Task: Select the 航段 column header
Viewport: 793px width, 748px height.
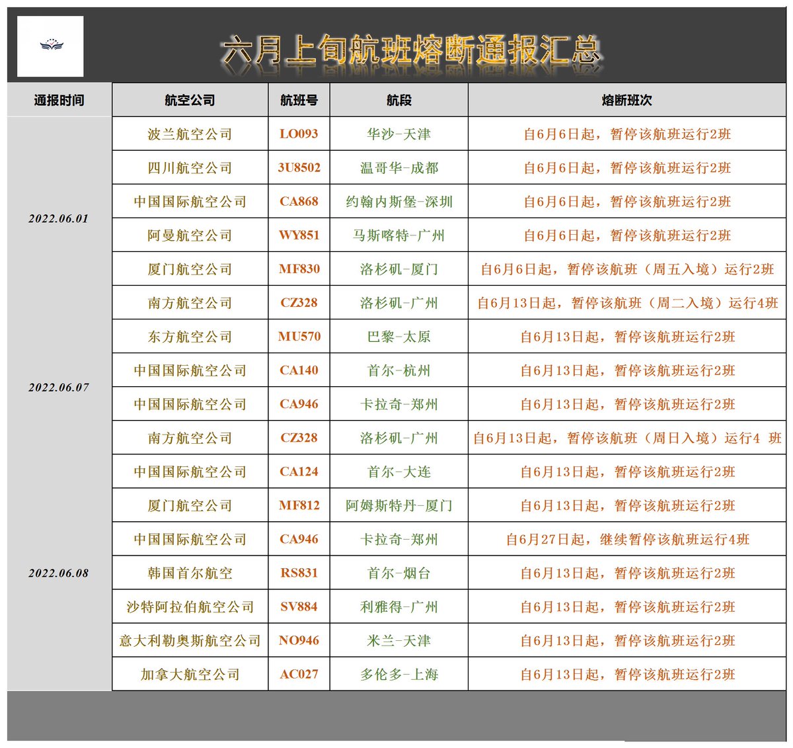Action: click(x=399, y=101)
